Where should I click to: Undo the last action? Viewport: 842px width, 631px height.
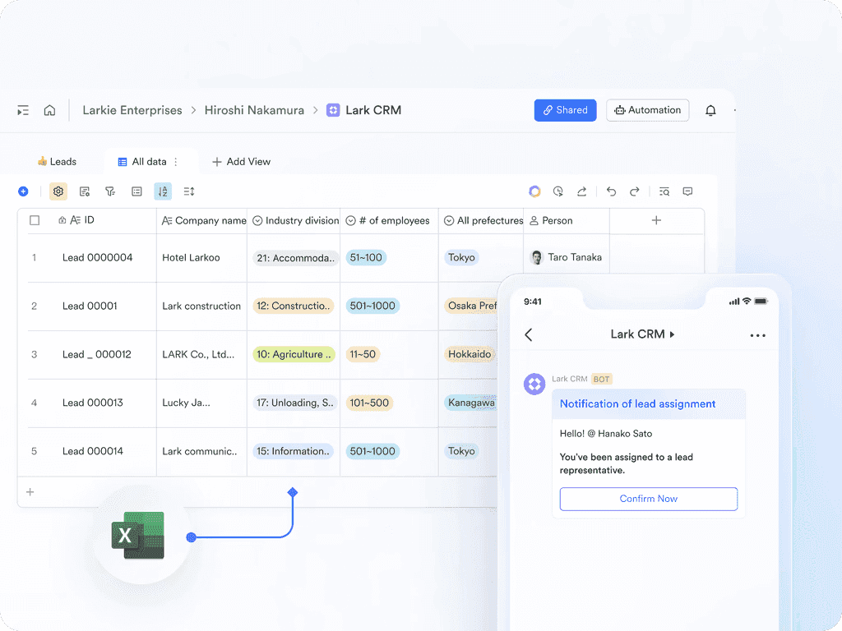click(611, 191)
